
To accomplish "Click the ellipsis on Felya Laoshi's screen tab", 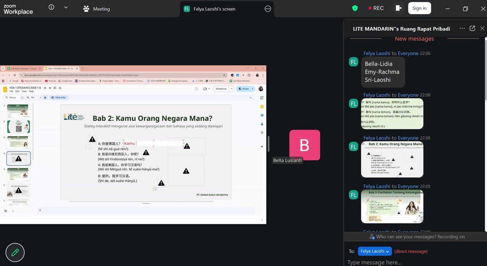I will [267, 8].
